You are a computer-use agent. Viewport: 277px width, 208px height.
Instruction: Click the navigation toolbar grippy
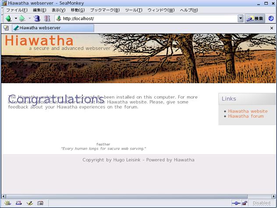click(2, 18)
